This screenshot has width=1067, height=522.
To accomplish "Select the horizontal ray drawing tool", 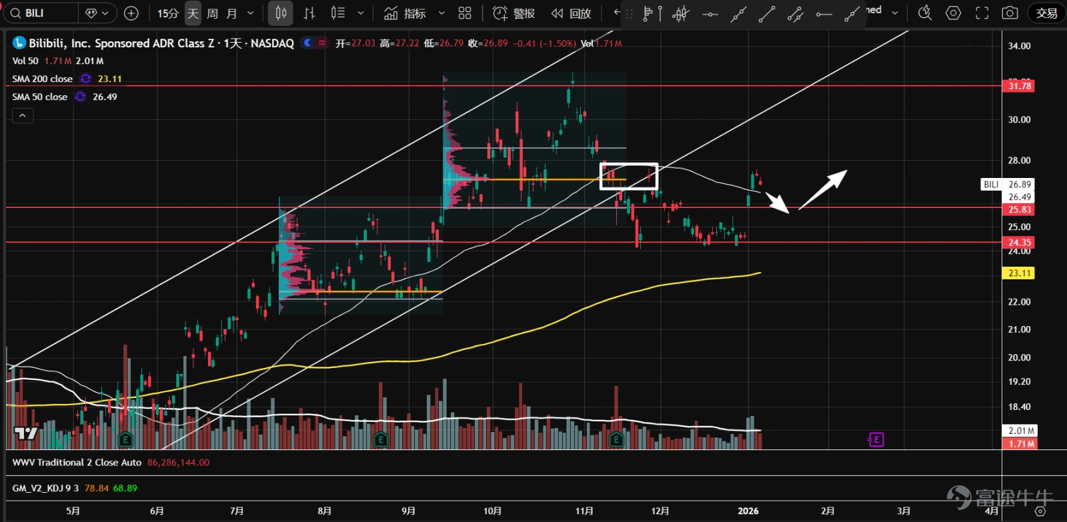I will 824,14.
